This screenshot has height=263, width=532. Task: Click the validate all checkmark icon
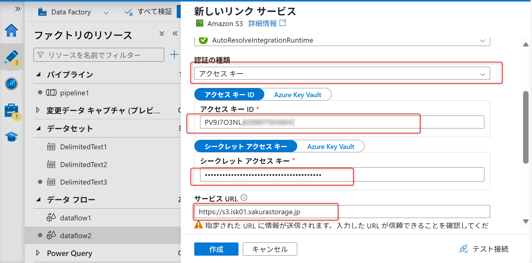[x=128, y=12]
